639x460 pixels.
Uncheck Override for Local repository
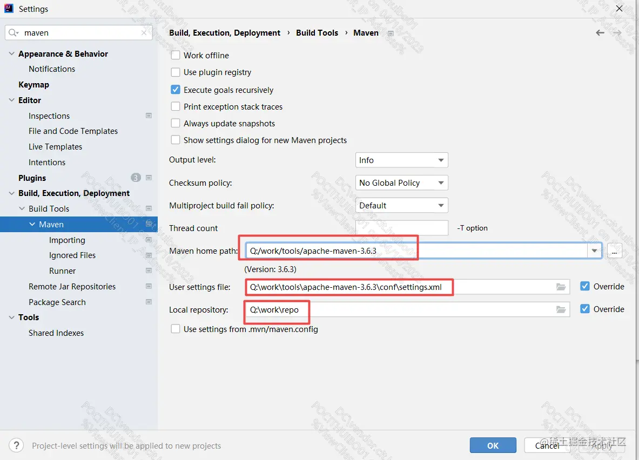click(x=585, y=309)
